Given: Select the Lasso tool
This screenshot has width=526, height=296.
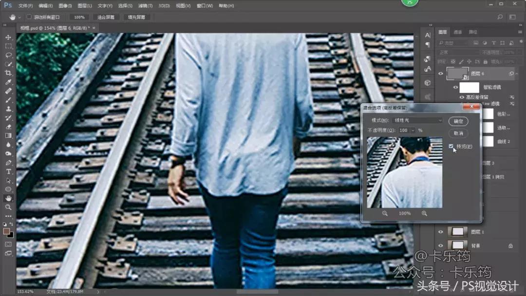Looking at the screenshot, I should point(8,55).
